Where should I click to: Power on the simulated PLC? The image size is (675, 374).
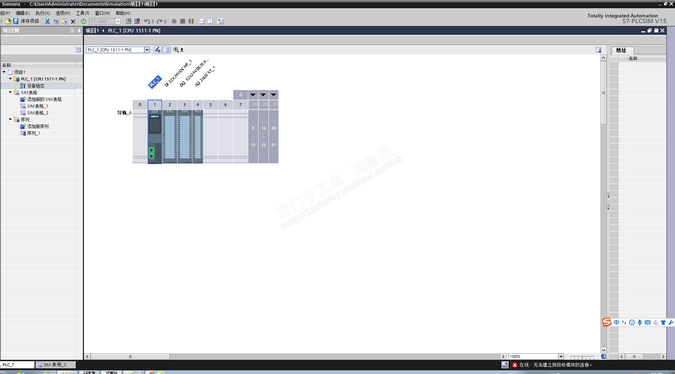click(x=84, y=21)
